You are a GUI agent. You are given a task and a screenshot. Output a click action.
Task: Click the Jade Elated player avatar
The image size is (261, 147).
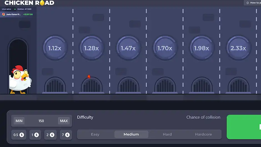pos(3,14)
